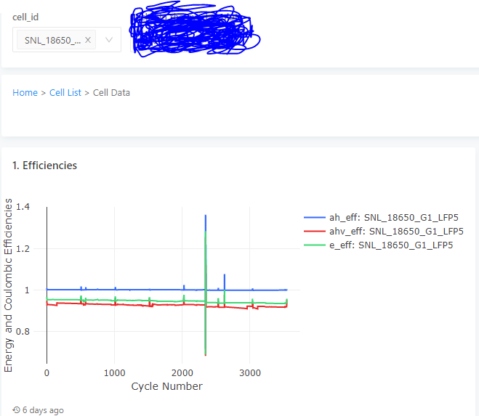Click the blue spike near cycle 2630
Image resolution: width=479 pixels, height=416 pixels.
pos(225,282)
